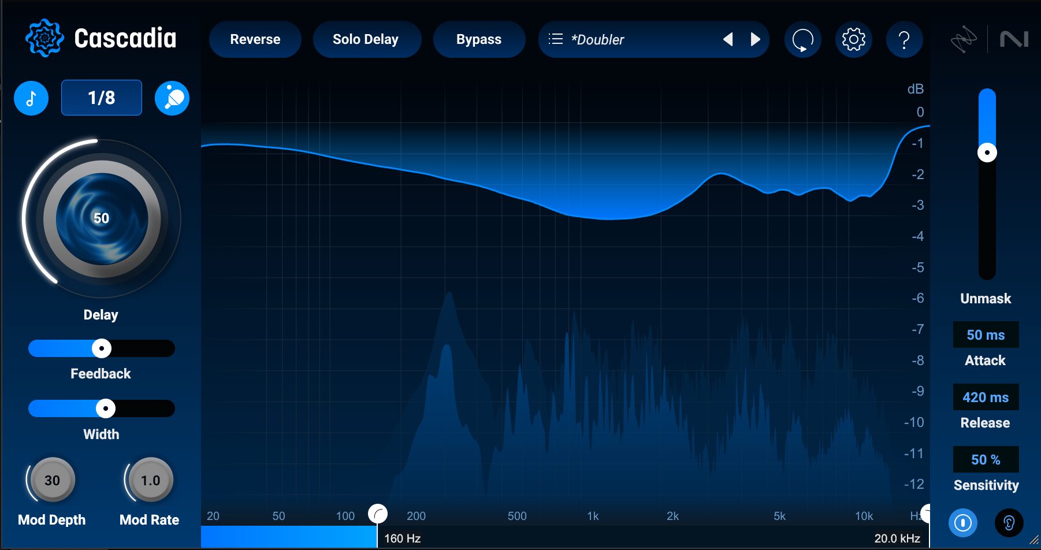The width and height of the screenshot is (1041, 550).
Task: Click the Feedback slider handle
Action: (x=102, y=348)
